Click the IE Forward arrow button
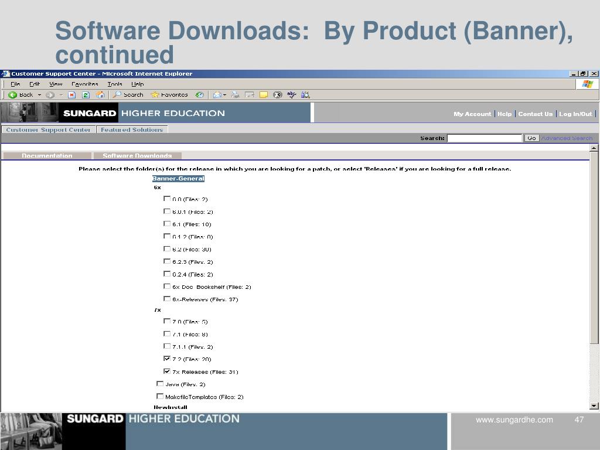The height and width of the screenshot is (450, 600). [50, 95]
